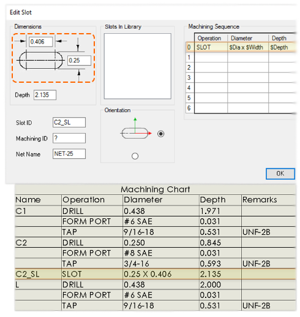Image resolution: width=300 pixels, height=317 pixels.
Task: Select the lower orientation radio button
Action: [x=135, y=156]
